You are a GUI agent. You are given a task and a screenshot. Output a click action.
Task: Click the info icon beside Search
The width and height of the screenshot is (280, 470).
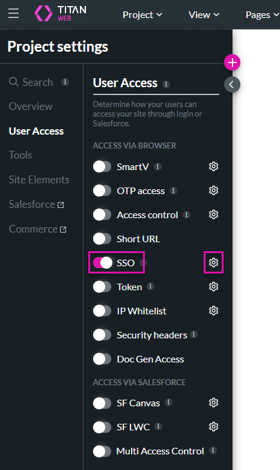point(65,82)
